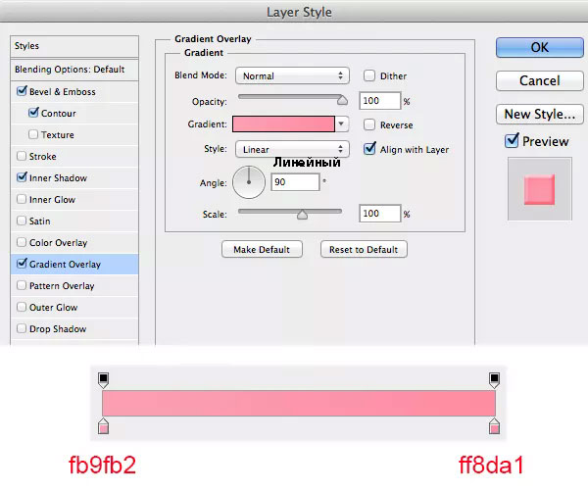This screenshot has width=588, height=492.
Task: Enable the Color Overlay checkbox
Action: [22, 242]
